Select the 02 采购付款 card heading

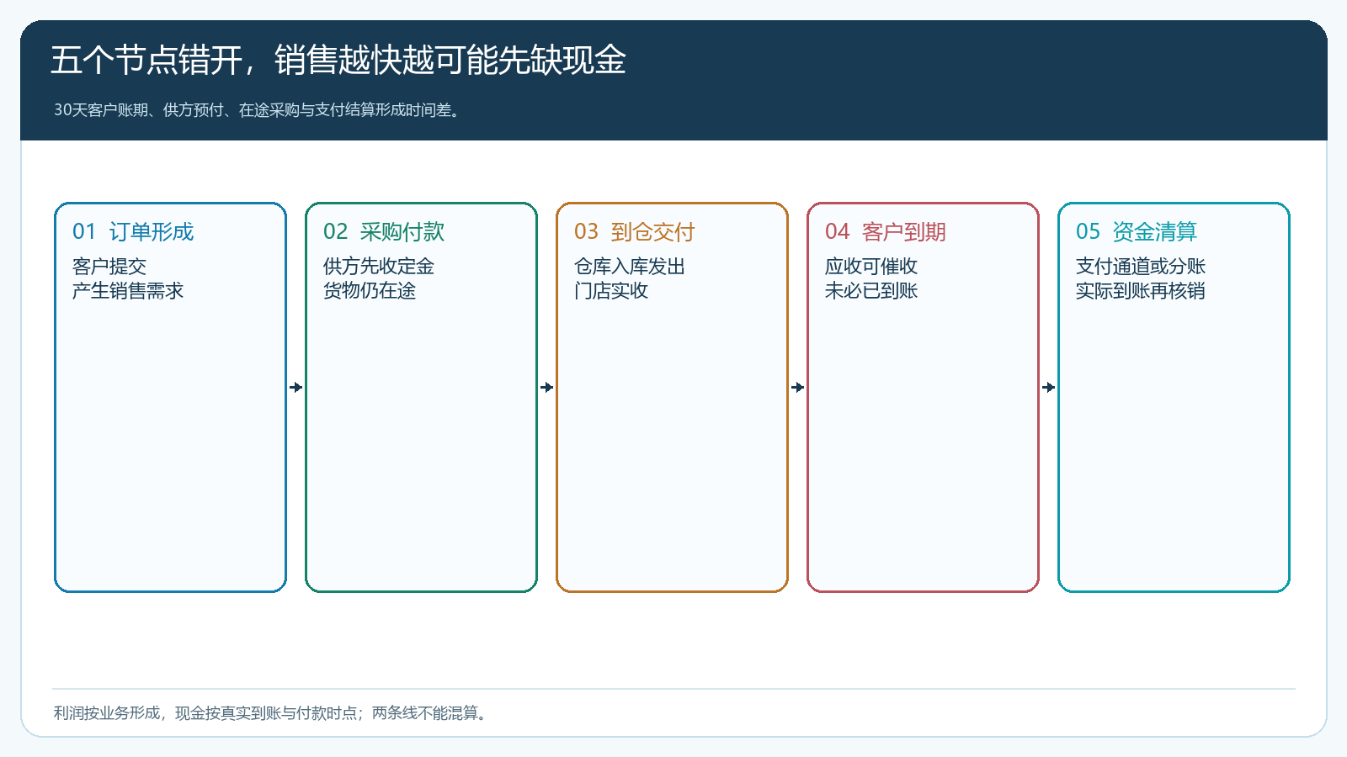(x=384, y=232)
